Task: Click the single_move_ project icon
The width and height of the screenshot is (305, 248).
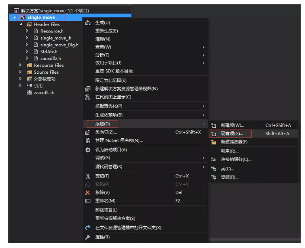Action: tap(23, 17)
